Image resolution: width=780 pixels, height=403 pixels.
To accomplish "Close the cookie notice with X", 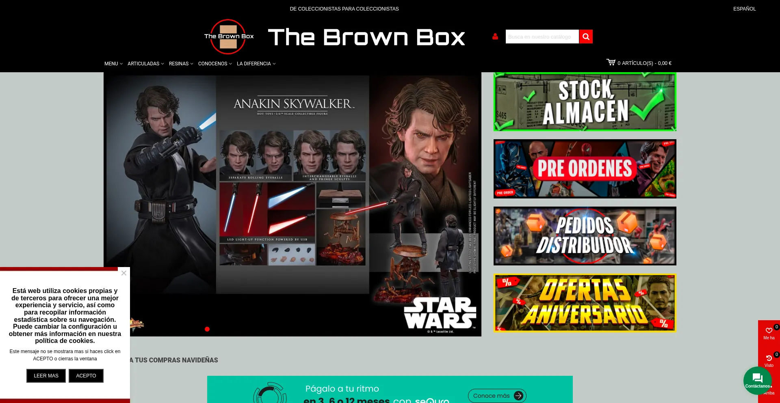I will click(124, 273).
